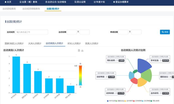
Task: Open the 出访日期 start date picker
Action: 72,32
